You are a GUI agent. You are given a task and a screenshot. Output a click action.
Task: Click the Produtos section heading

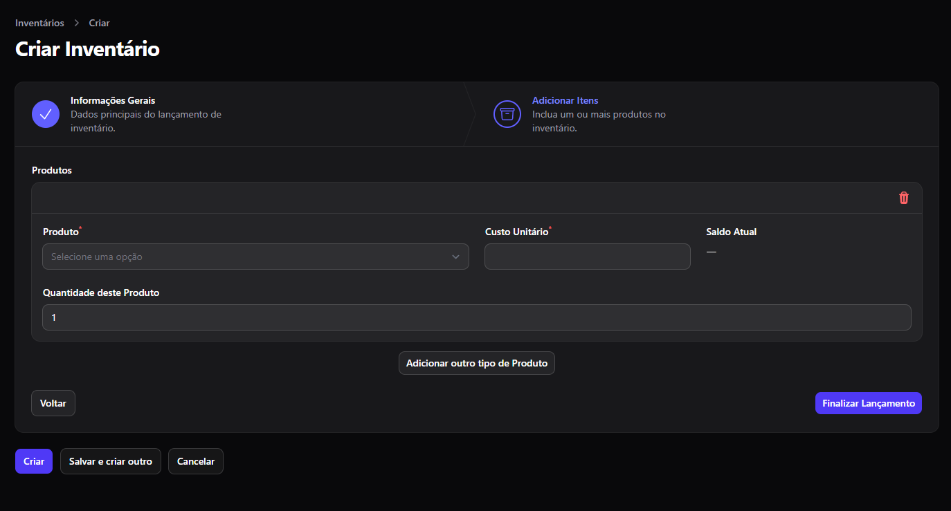click(x=52, y=169)
